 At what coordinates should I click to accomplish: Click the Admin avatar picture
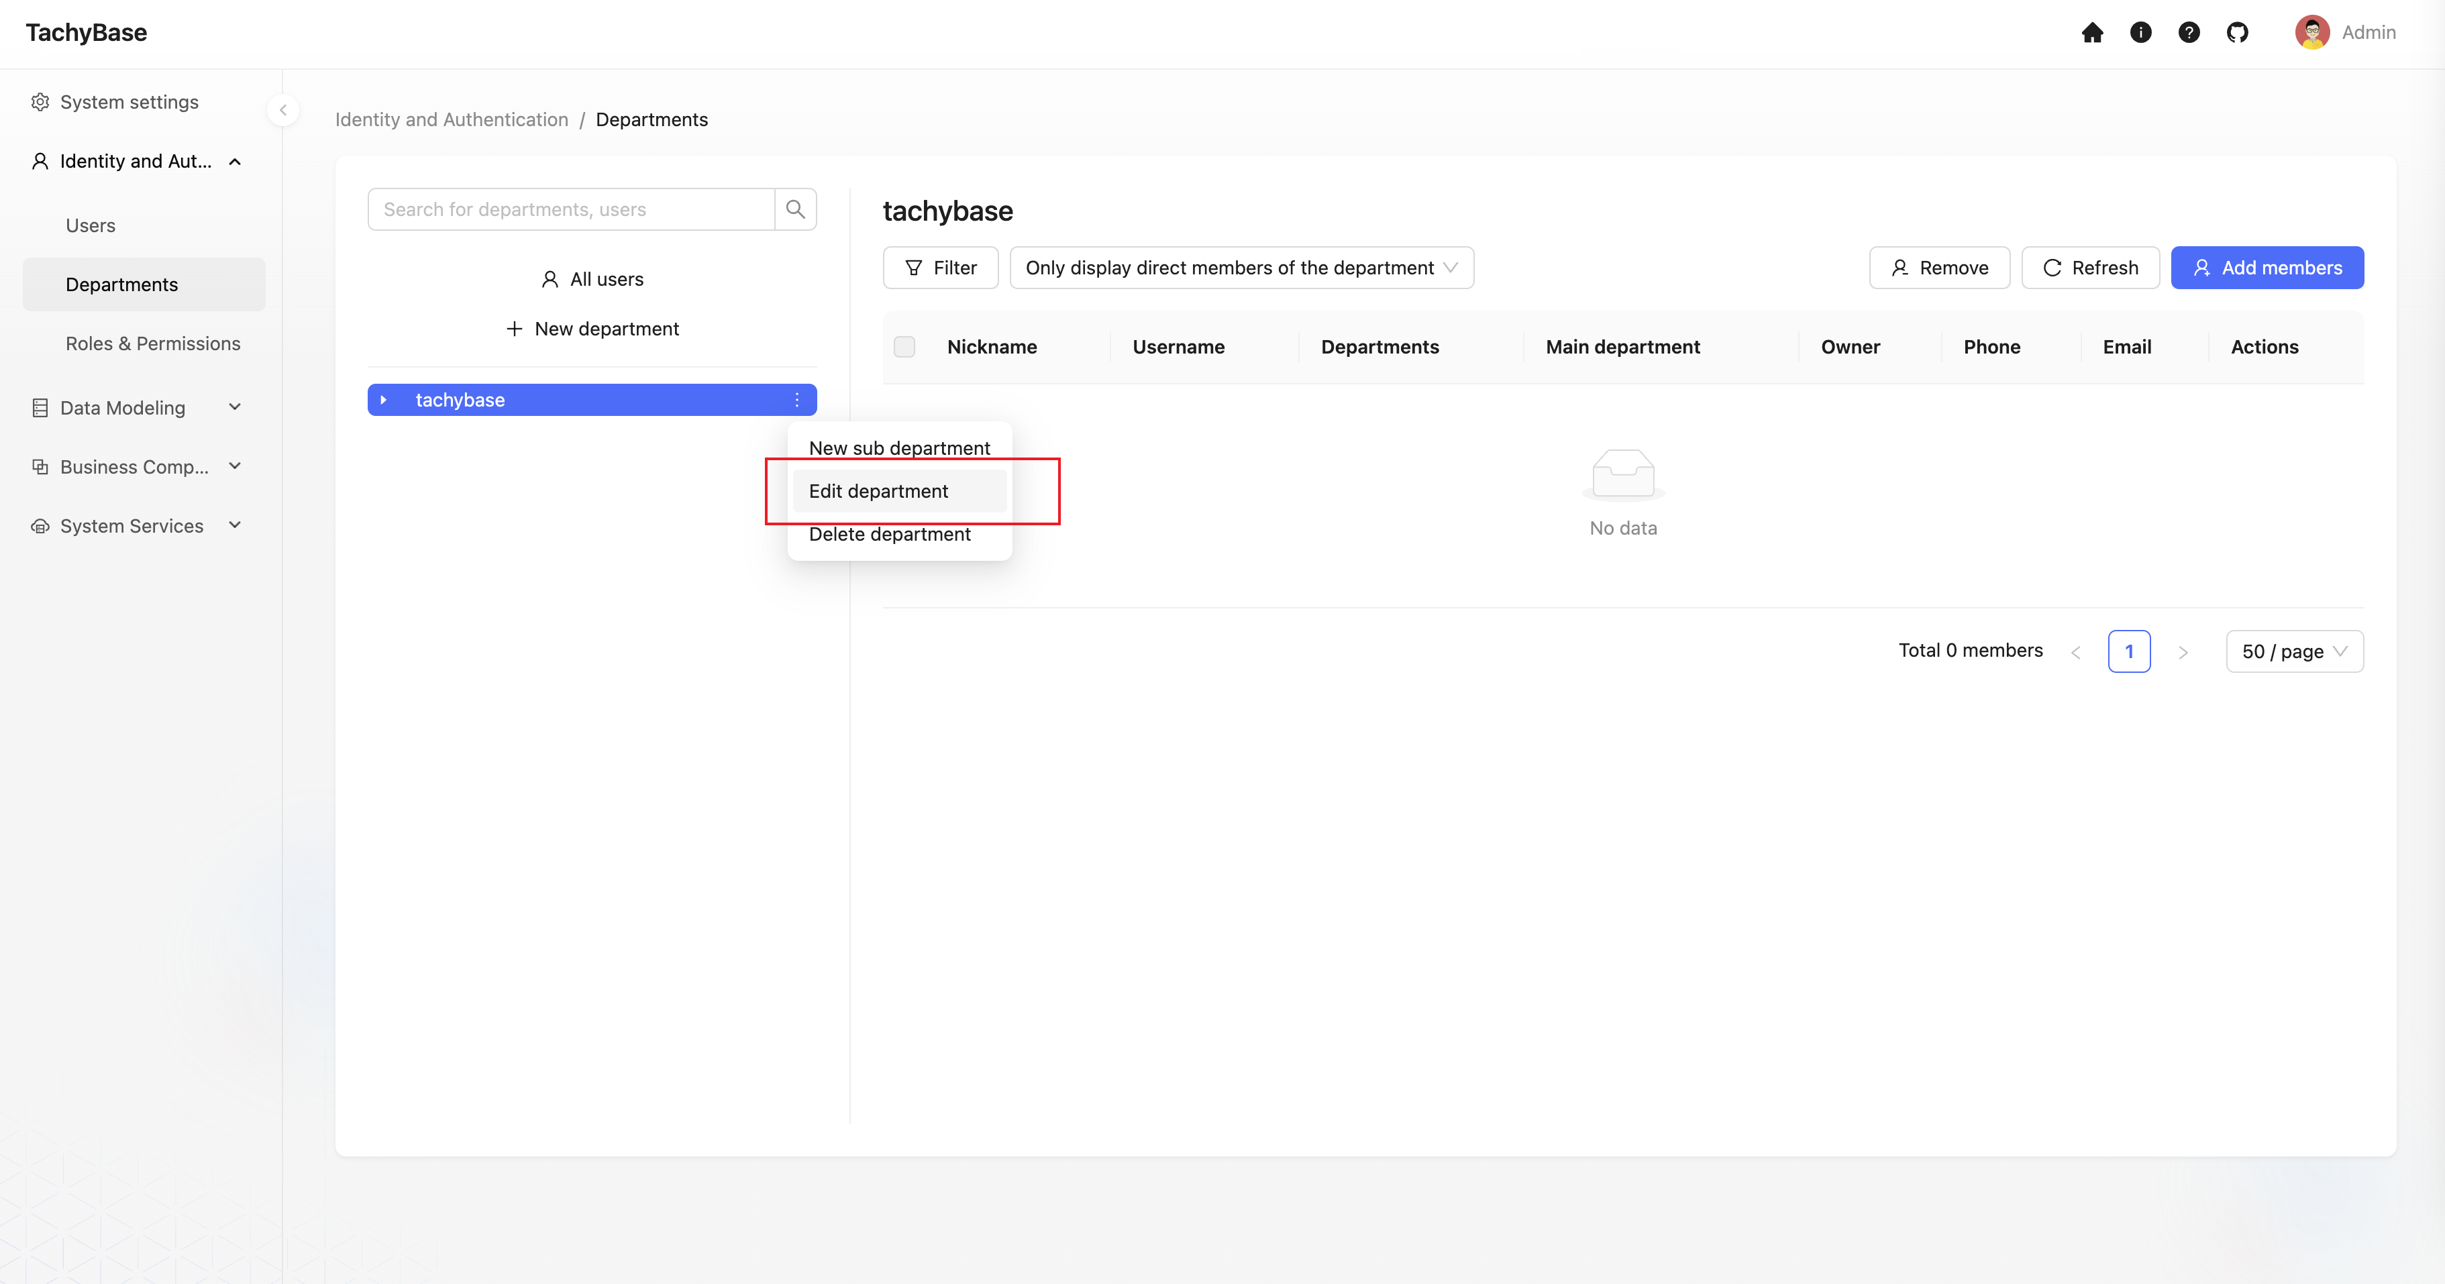[2312, 32]
